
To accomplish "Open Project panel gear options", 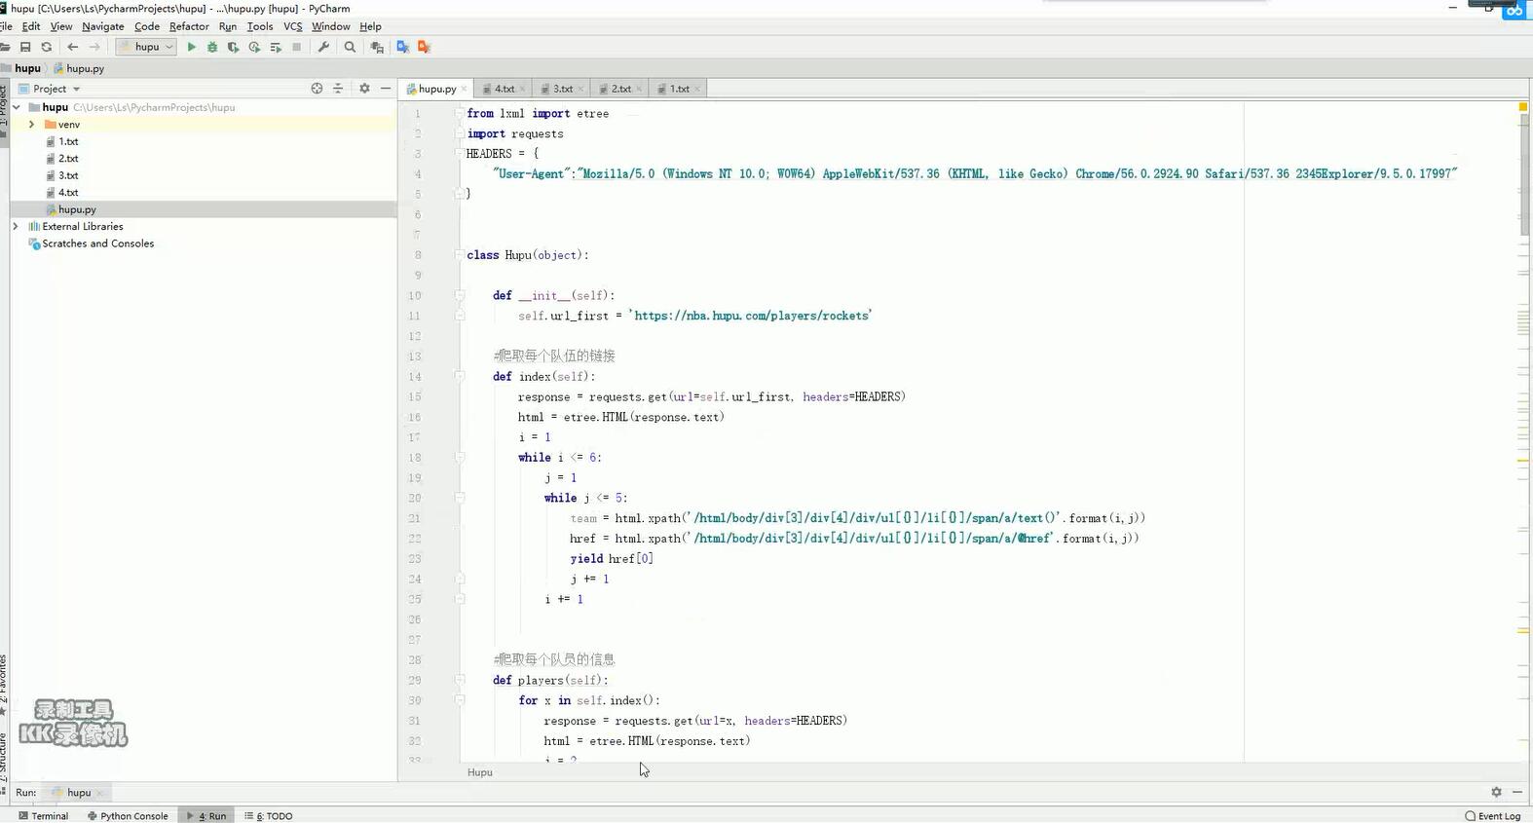I will [364, 89].
